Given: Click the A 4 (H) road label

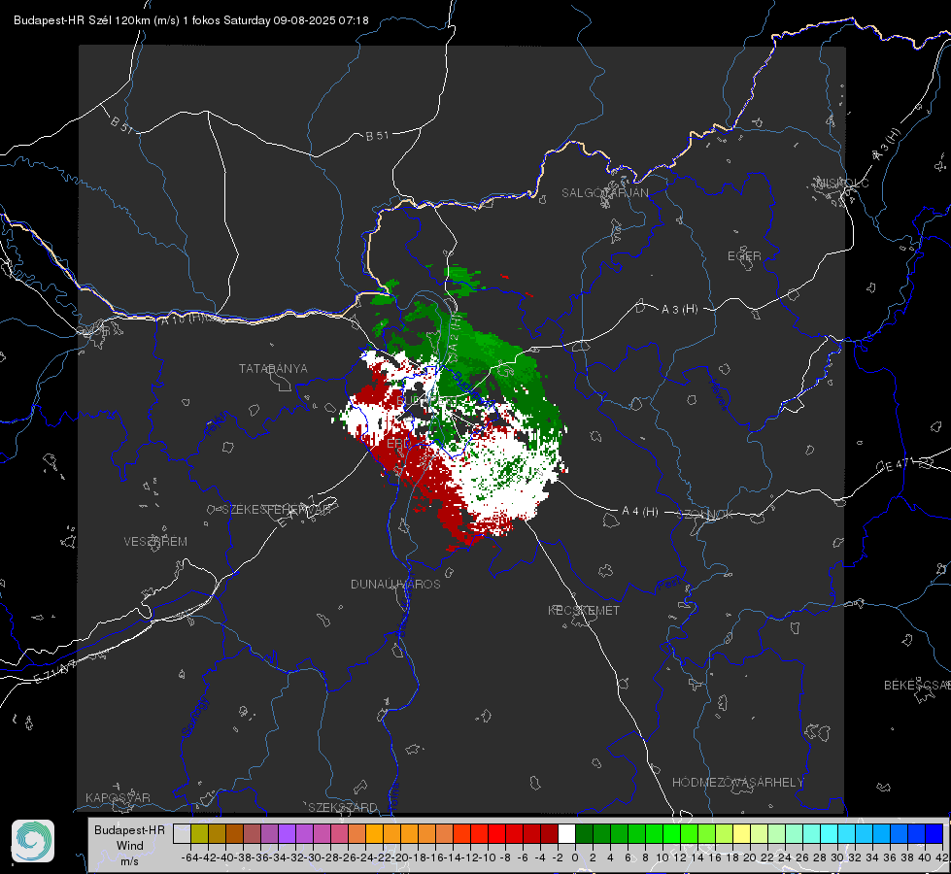Looking at the screenshot, I should [640, 512].
